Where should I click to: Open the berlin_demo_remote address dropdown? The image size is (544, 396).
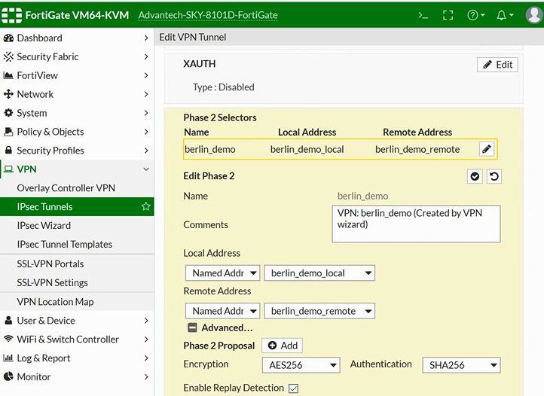coord(319,311)
